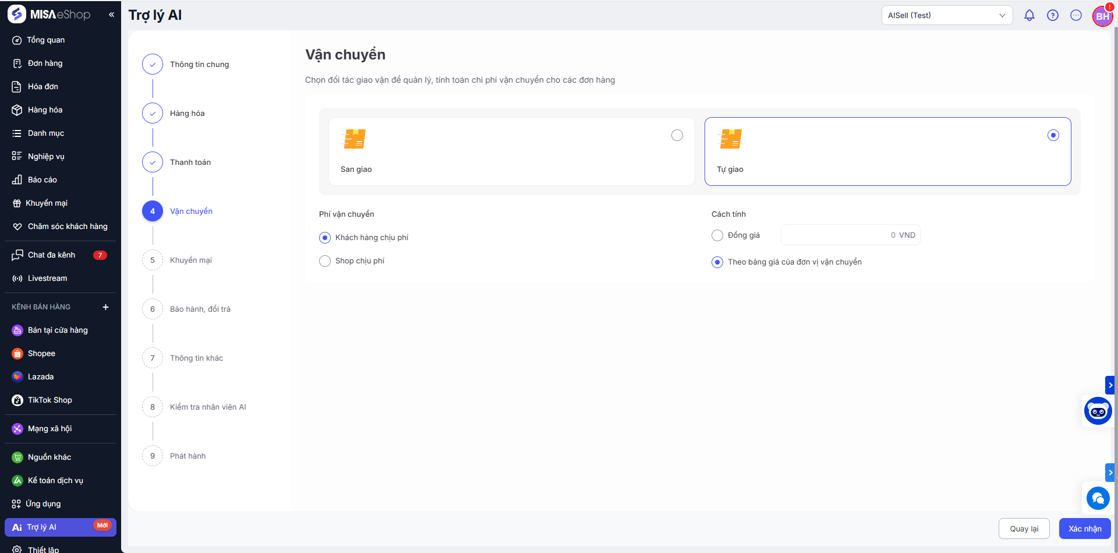Select Shop chịu phí radio button
1118x553 pixels.
325,261
